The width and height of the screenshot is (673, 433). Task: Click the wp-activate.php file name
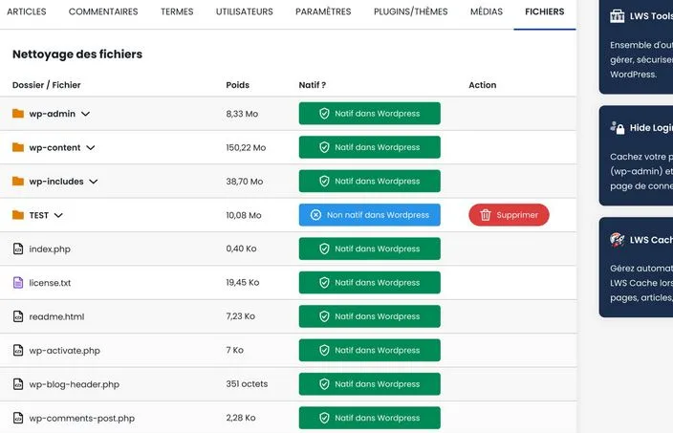65,351
